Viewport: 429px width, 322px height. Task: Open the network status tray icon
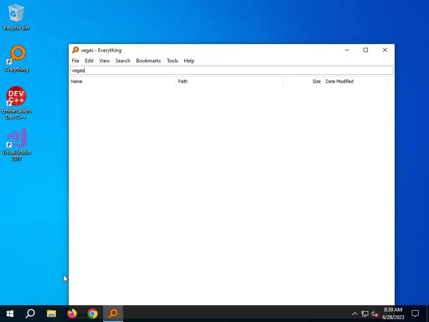365,314
